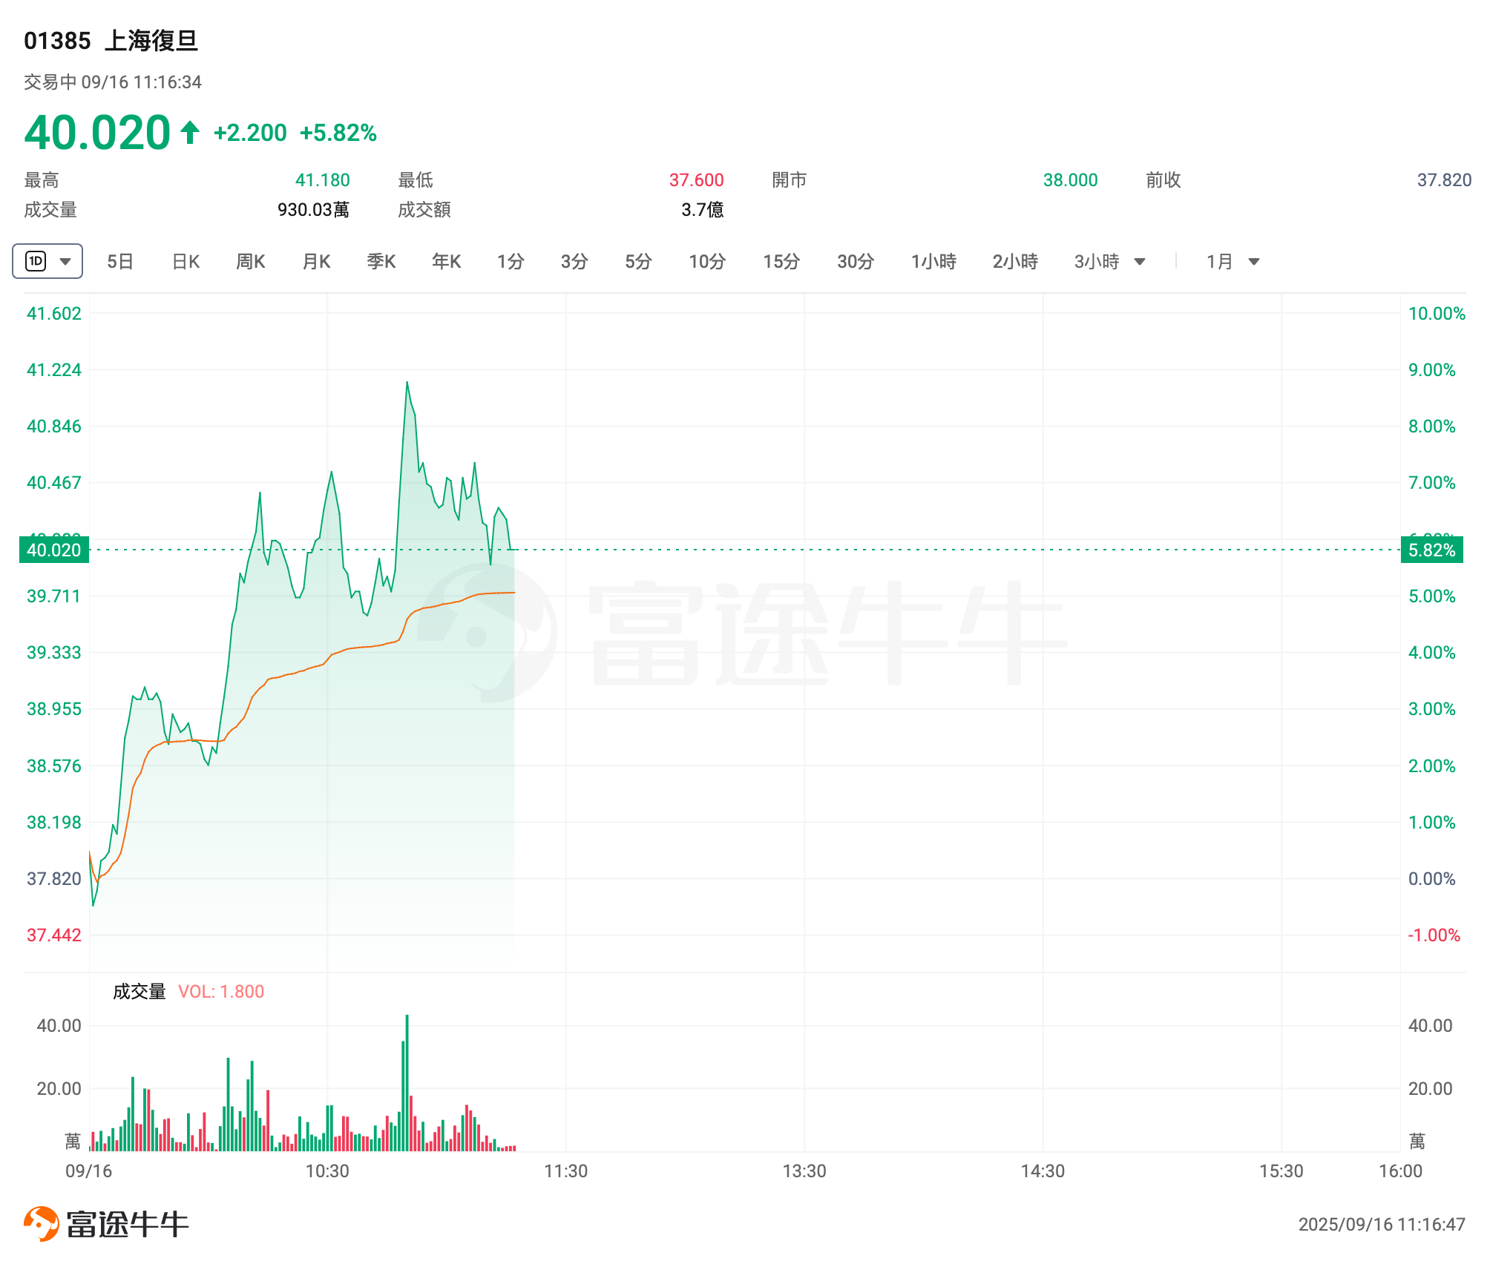Click the 40.020 current price axis tag

(x=53, y=550)
